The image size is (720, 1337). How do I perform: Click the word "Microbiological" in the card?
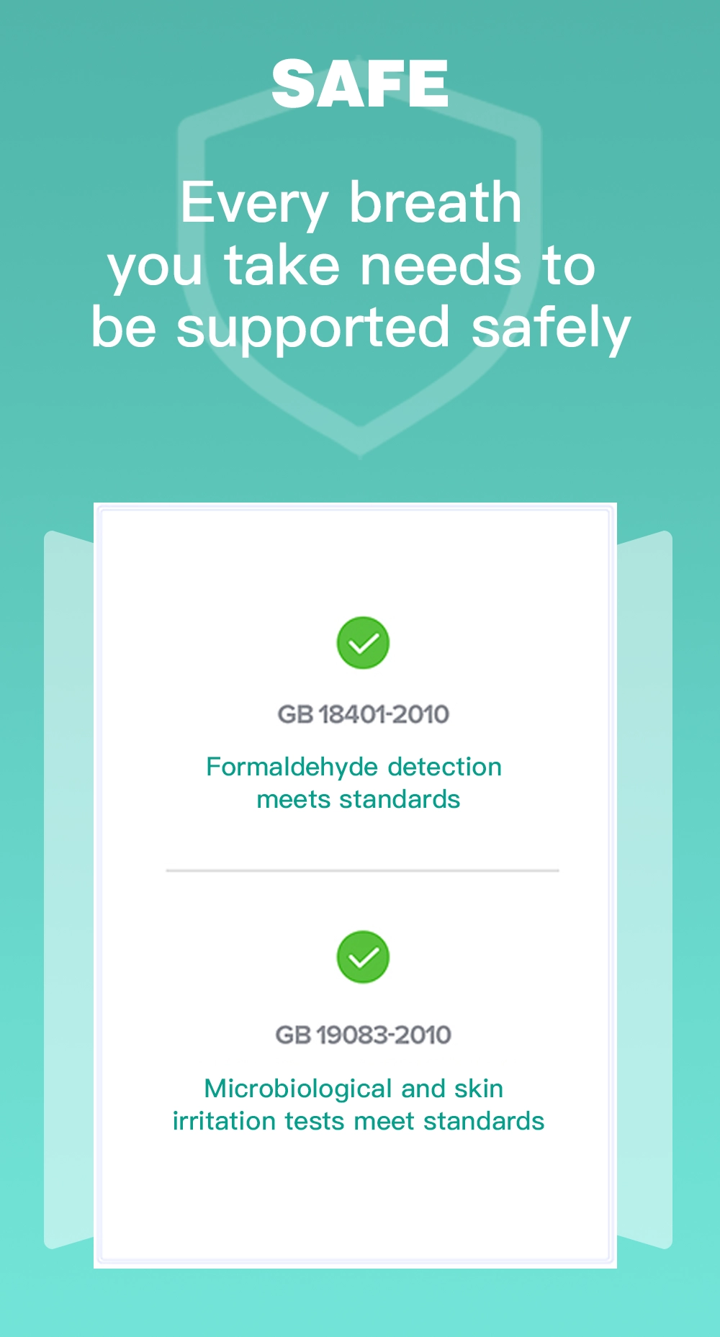pyautogui.click(x=299, y=1089)
